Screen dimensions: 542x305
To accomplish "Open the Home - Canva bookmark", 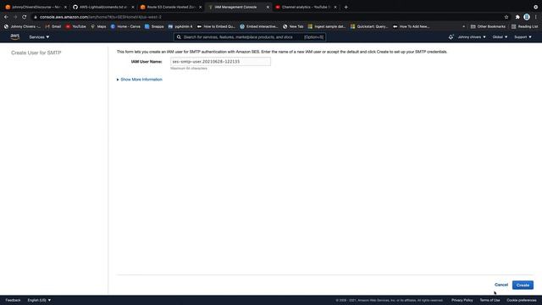I will click(125, 26).
